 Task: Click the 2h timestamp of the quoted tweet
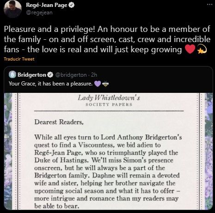click(x=94, y=75)
